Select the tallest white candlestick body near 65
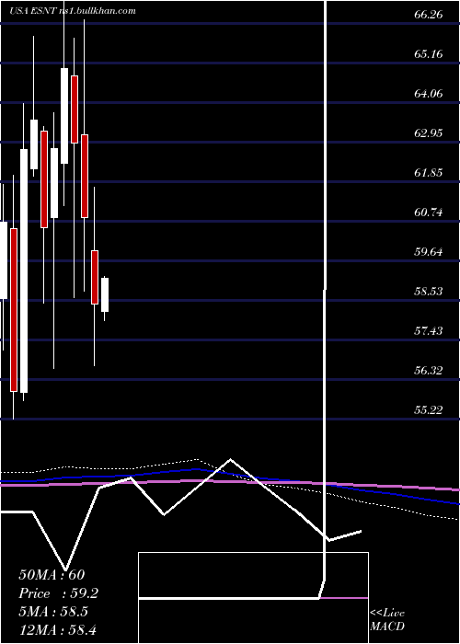This screenshot has height=644, width=460. click(x=64, y=116)
